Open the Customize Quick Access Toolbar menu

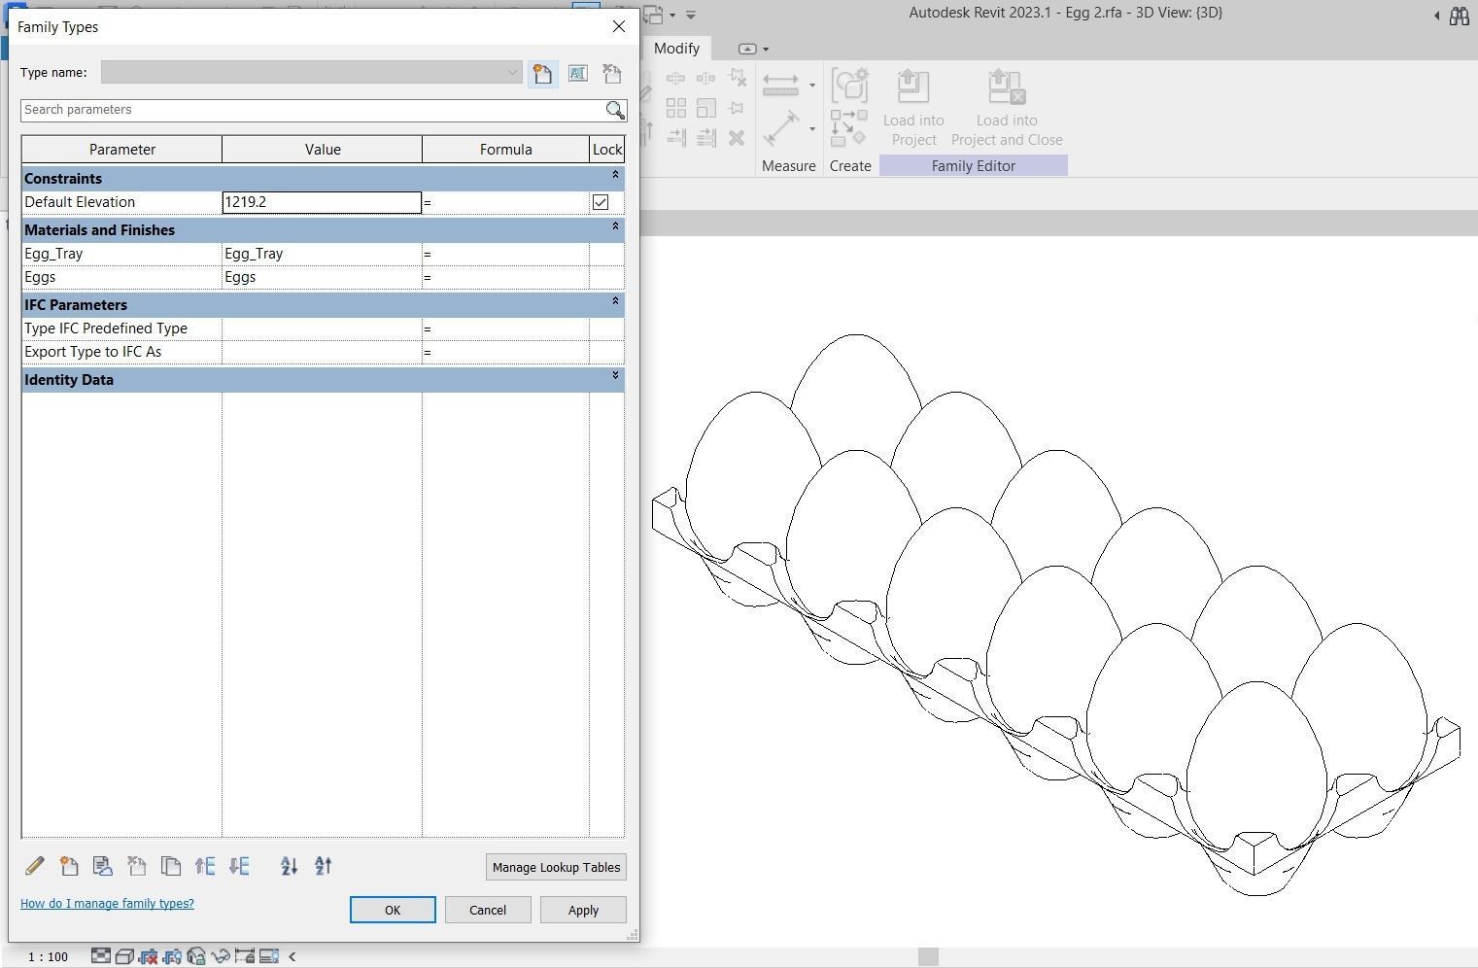pyautogui.click(x=691, y=15)
